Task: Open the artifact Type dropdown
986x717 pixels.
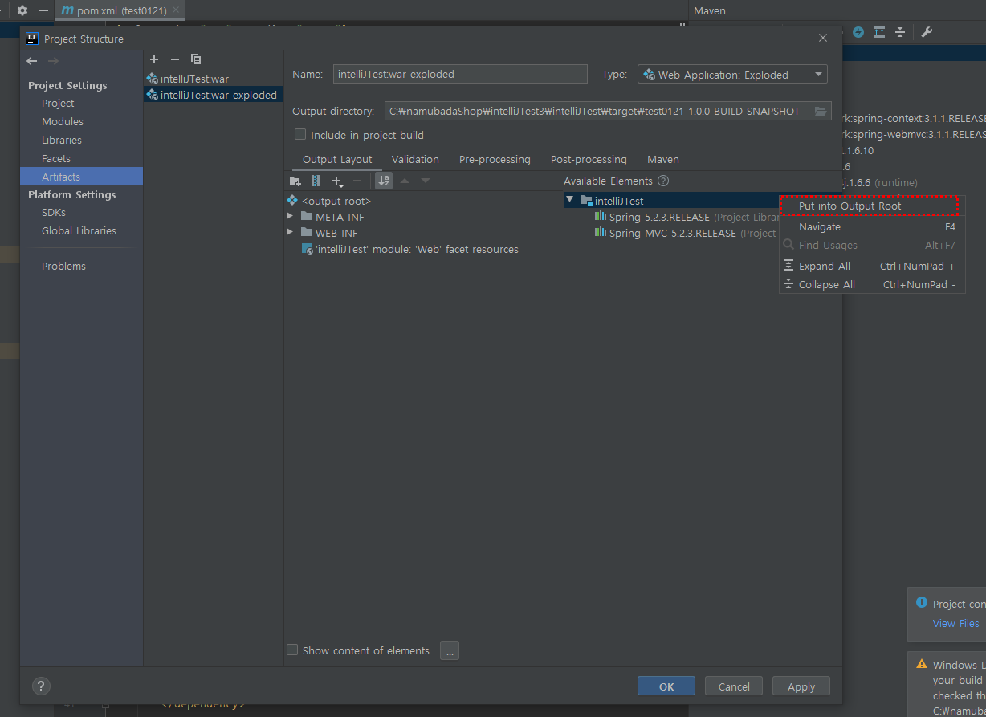Action: click(x=732, y=75)
